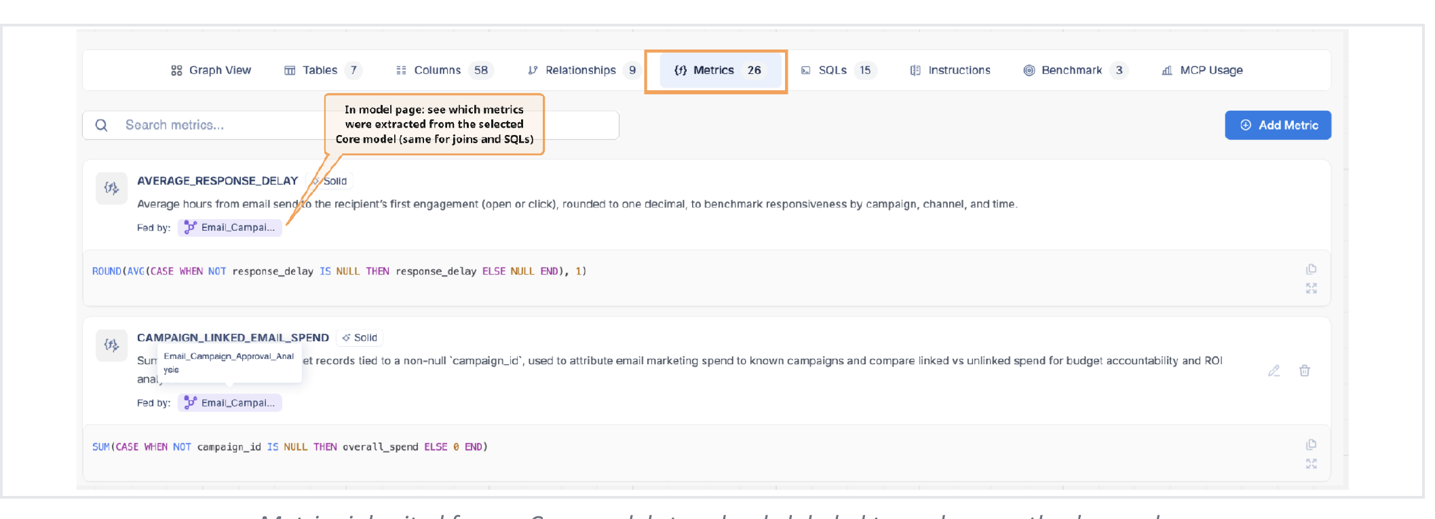Viewport: 1435px width, 519px height.
Task: Click the 'Average hours from email send' description
Action: point(577,204)
